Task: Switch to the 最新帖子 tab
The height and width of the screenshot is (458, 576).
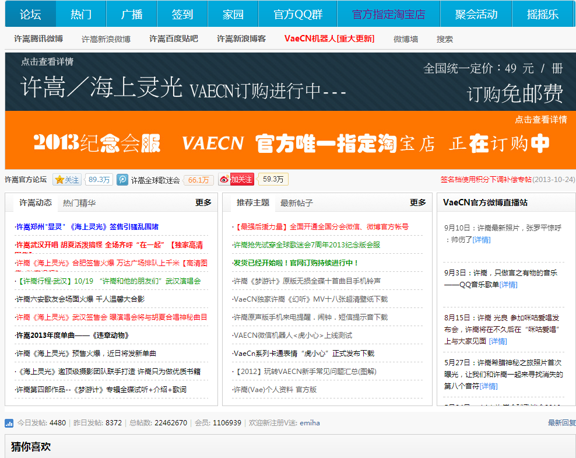Action: click(x=297, y=203)
